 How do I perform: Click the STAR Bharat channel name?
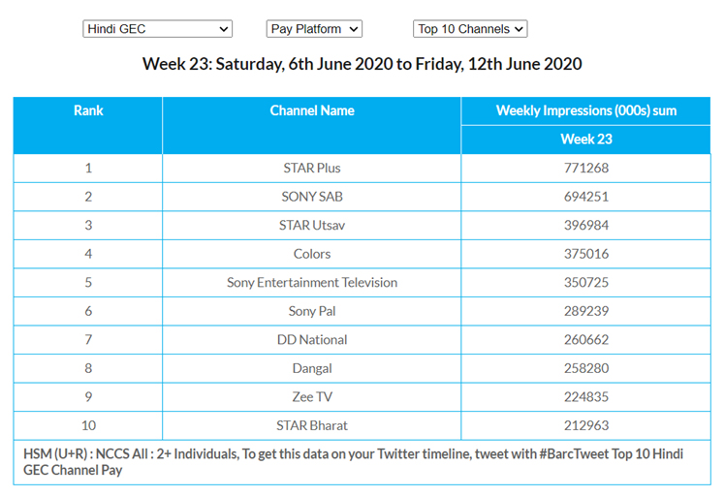click(x=312, y=425)
